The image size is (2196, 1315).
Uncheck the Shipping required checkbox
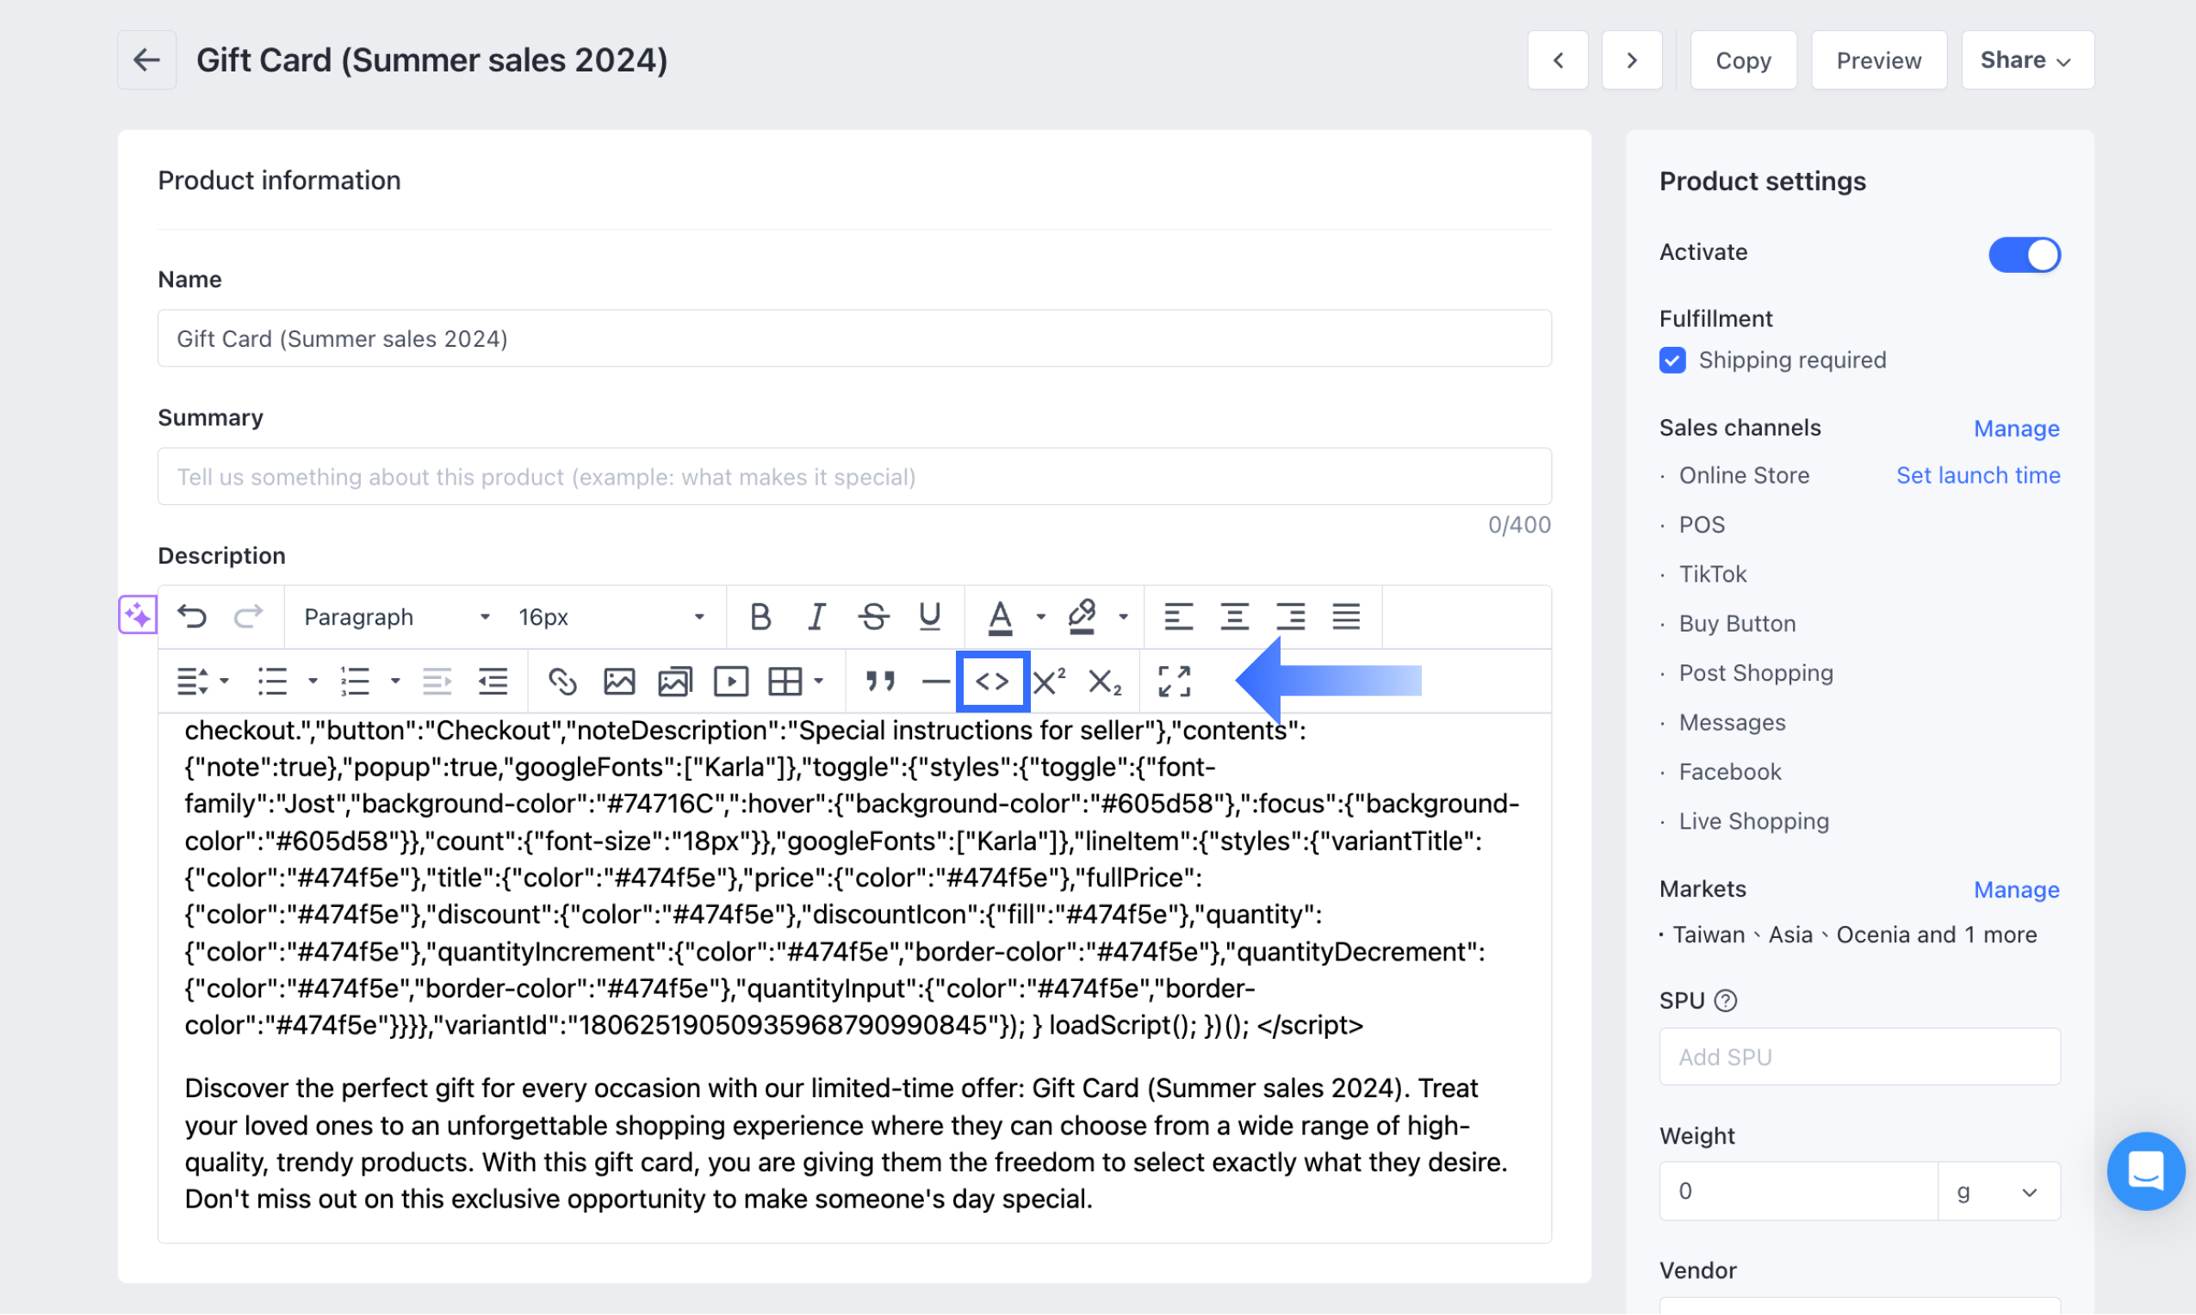tap(1672, 360)
